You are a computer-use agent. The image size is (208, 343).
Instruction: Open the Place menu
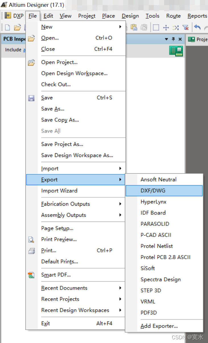click(109, 16)
